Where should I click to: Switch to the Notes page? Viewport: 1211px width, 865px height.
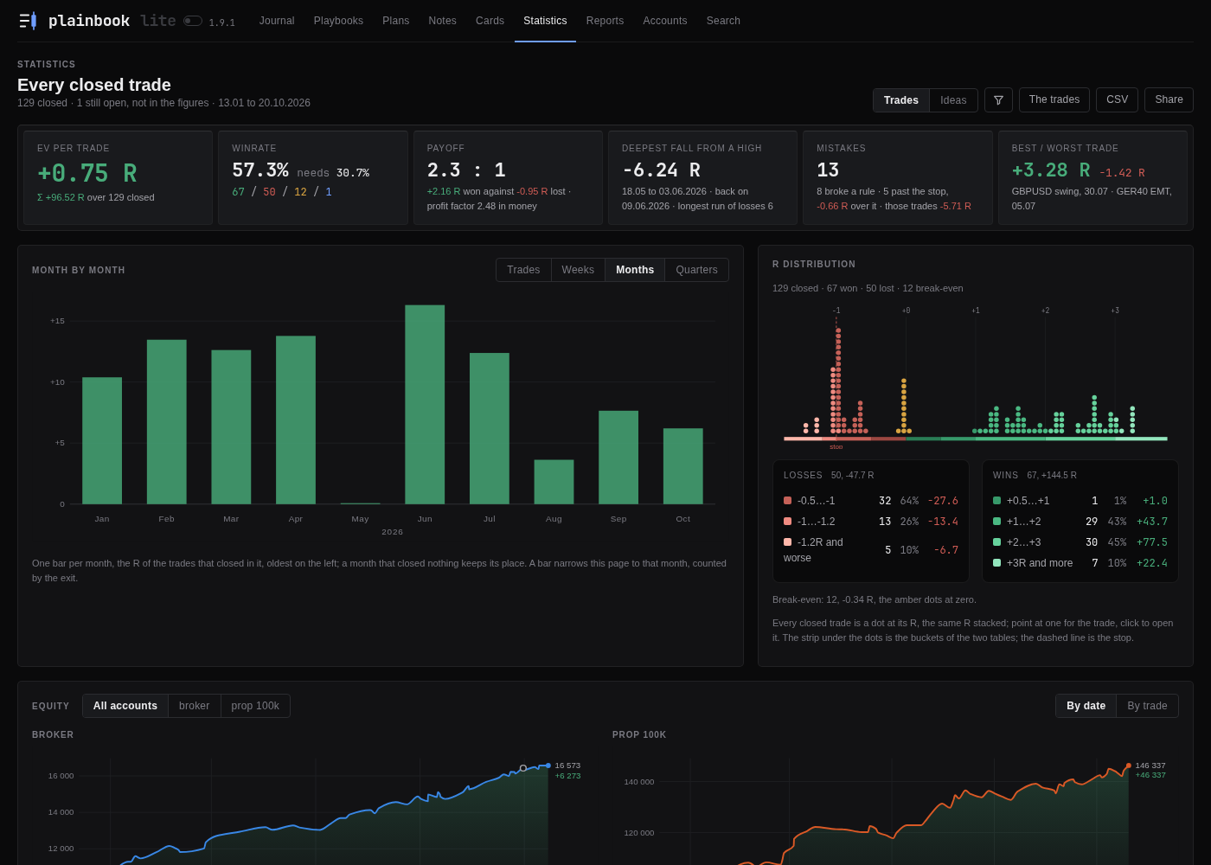pyautogui.click(x=443, y=21)
